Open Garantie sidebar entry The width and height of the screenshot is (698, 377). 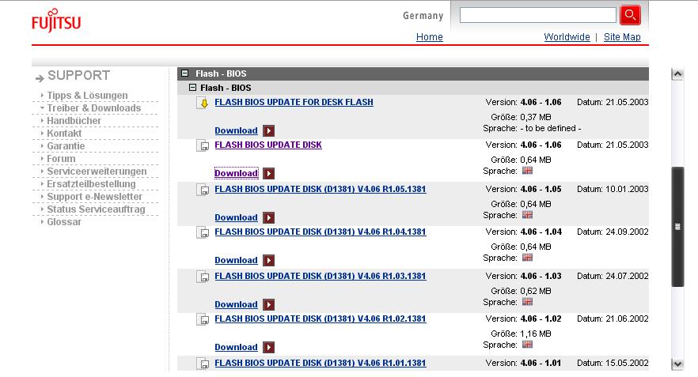coord(66,145)
